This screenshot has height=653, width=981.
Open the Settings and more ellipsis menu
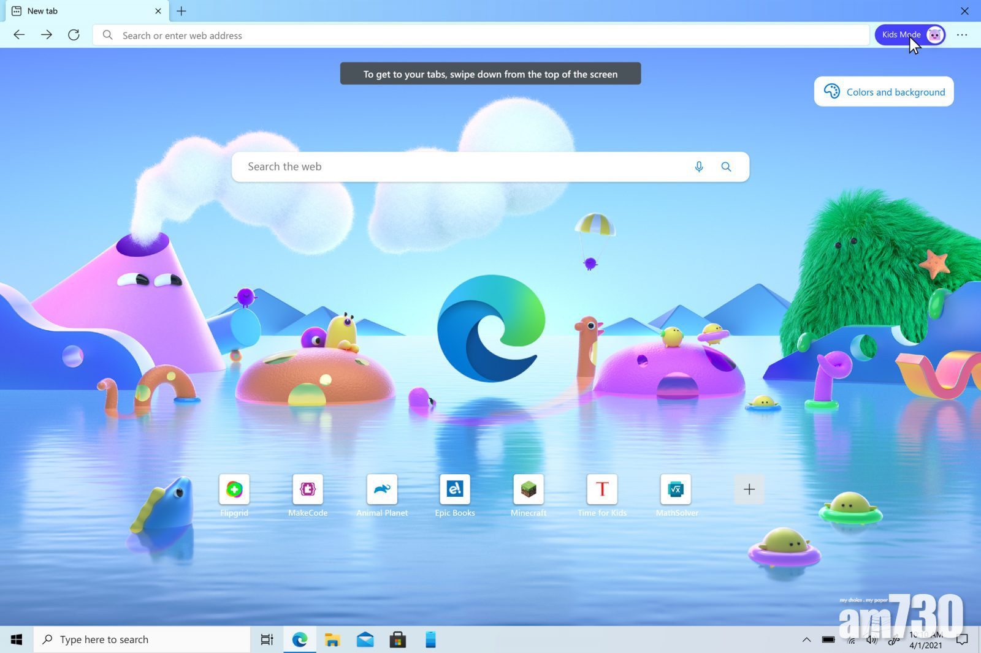pyautogui.click(x=962, y=35)
